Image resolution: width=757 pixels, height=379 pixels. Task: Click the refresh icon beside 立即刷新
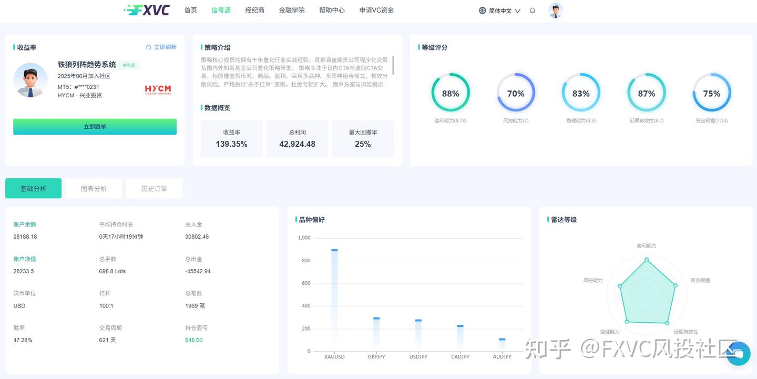coord(149,47)
